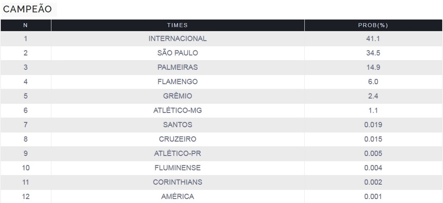Click on ATLÉTICO-MG team name

[178, 110]
